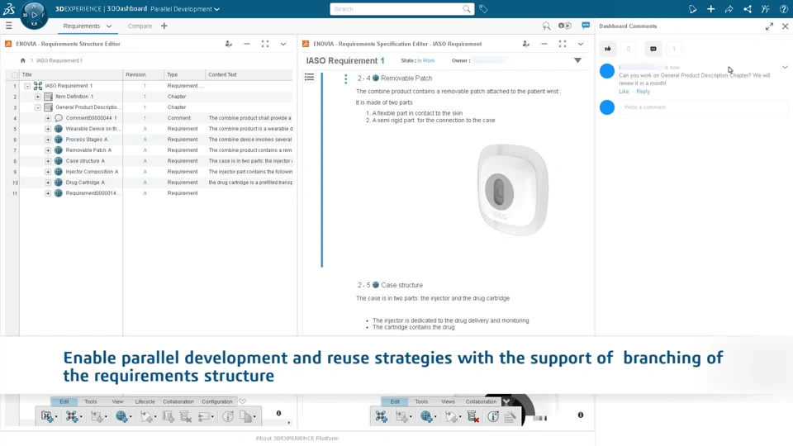Select Injector Composition A row
This screenshot has width=793, height=446.
[x=156, y=172]
